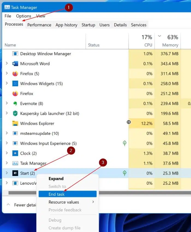Click the Clock app icon
This screenshot has width=191, height=232.
(x=15, y=153)
